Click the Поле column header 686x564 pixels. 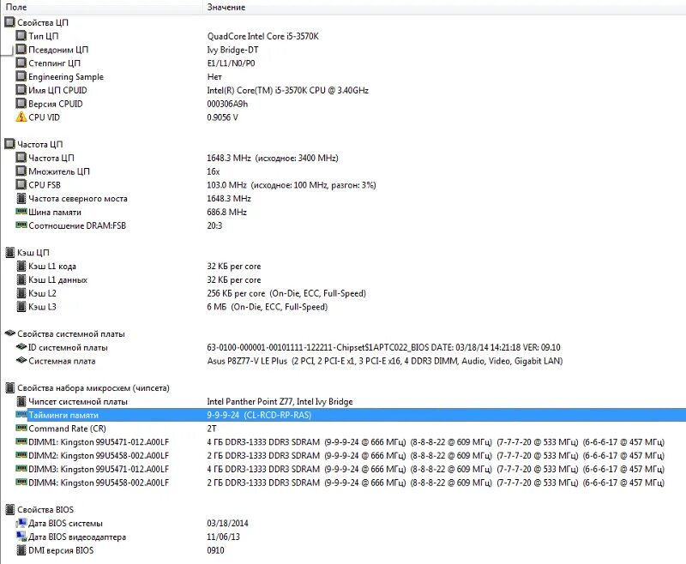101,7
